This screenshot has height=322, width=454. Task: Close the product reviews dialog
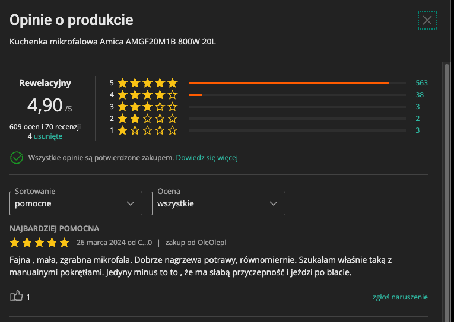click(427, 20)
